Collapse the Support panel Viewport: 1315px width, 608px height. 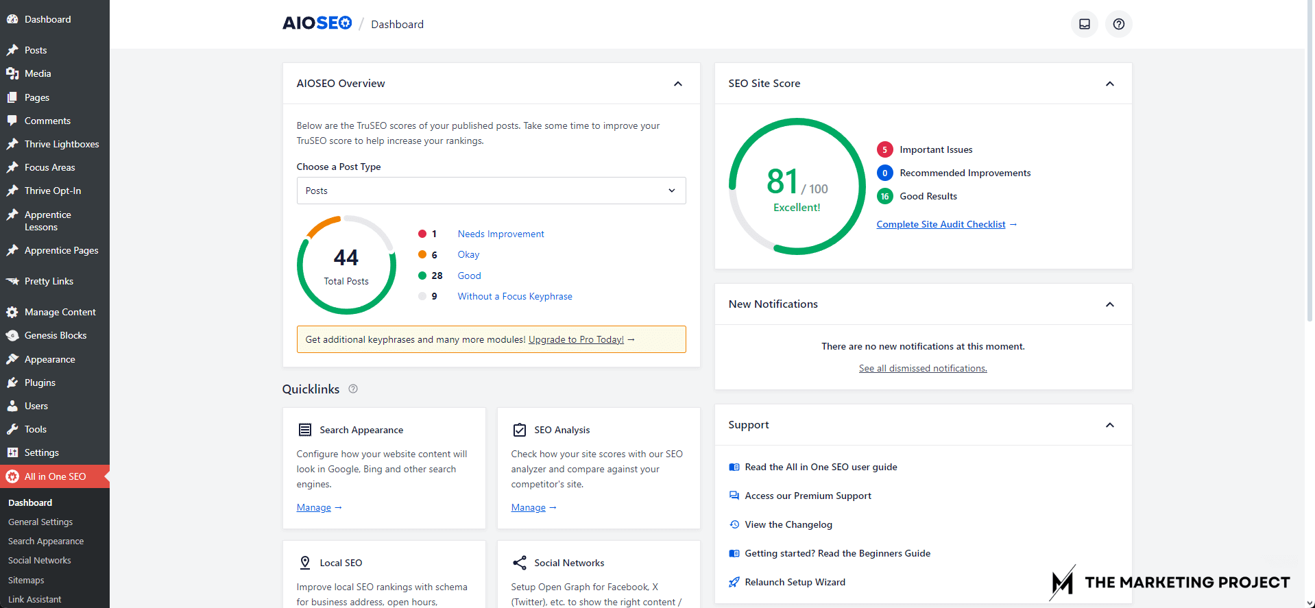click(x=1110, y=425)
